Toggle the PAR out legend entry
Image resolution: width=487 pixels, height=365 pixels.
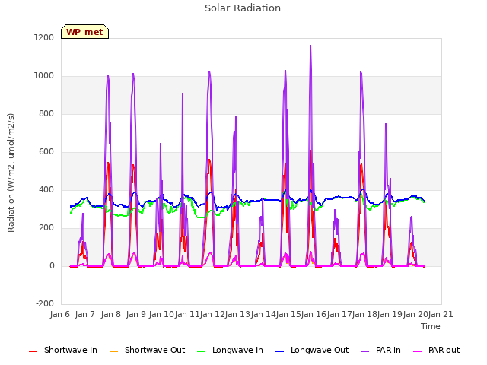point(437,350)
